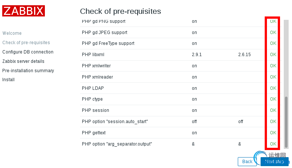
Task: Click the ZABBIX logo
Action: click(x=24, y=11)
